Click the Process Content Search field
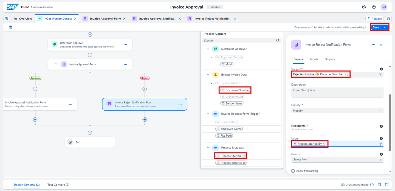395x191 pixels. coord(242,40)
